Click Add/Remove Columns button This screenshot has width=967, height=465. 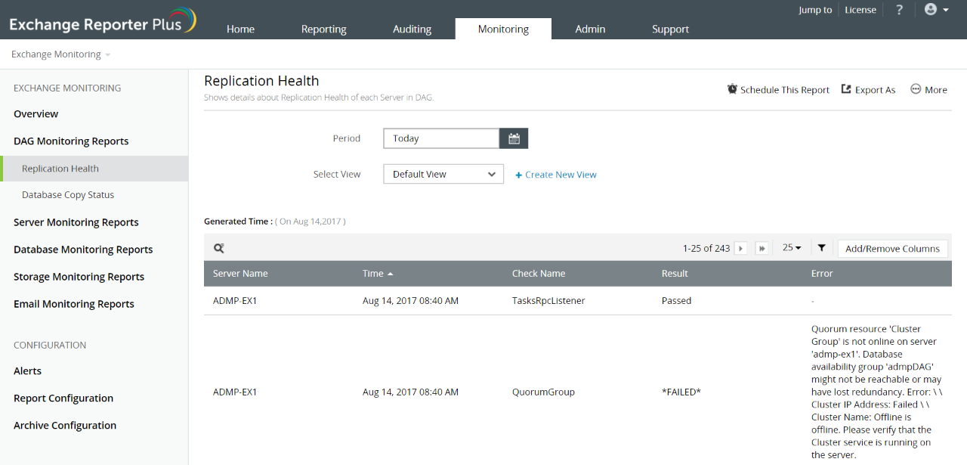coord(892,248)
